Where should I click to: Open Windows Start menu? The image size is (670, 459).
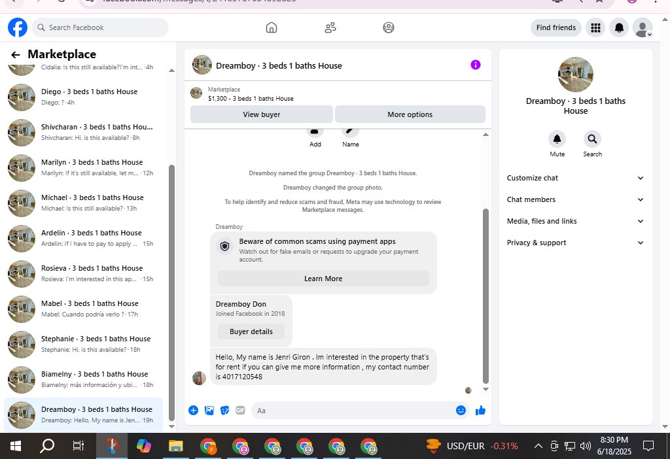pyautogui.click(x=16, y=446)
